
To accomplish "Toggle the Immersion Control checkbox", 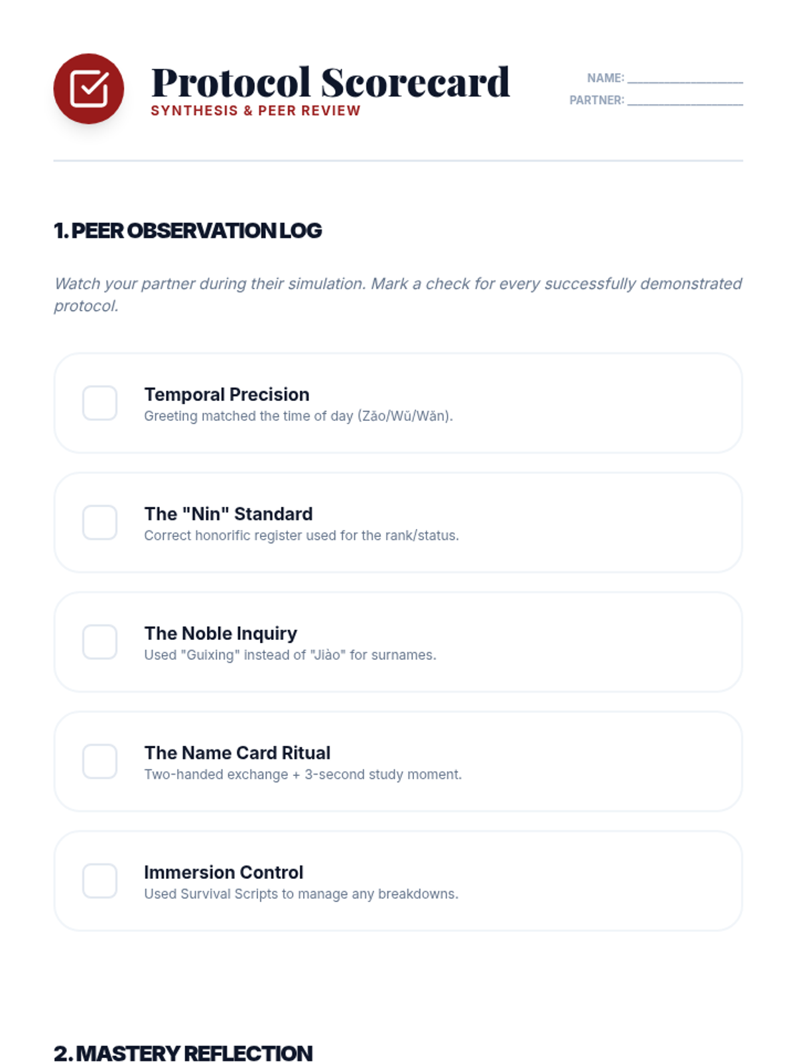I will 99,881.
